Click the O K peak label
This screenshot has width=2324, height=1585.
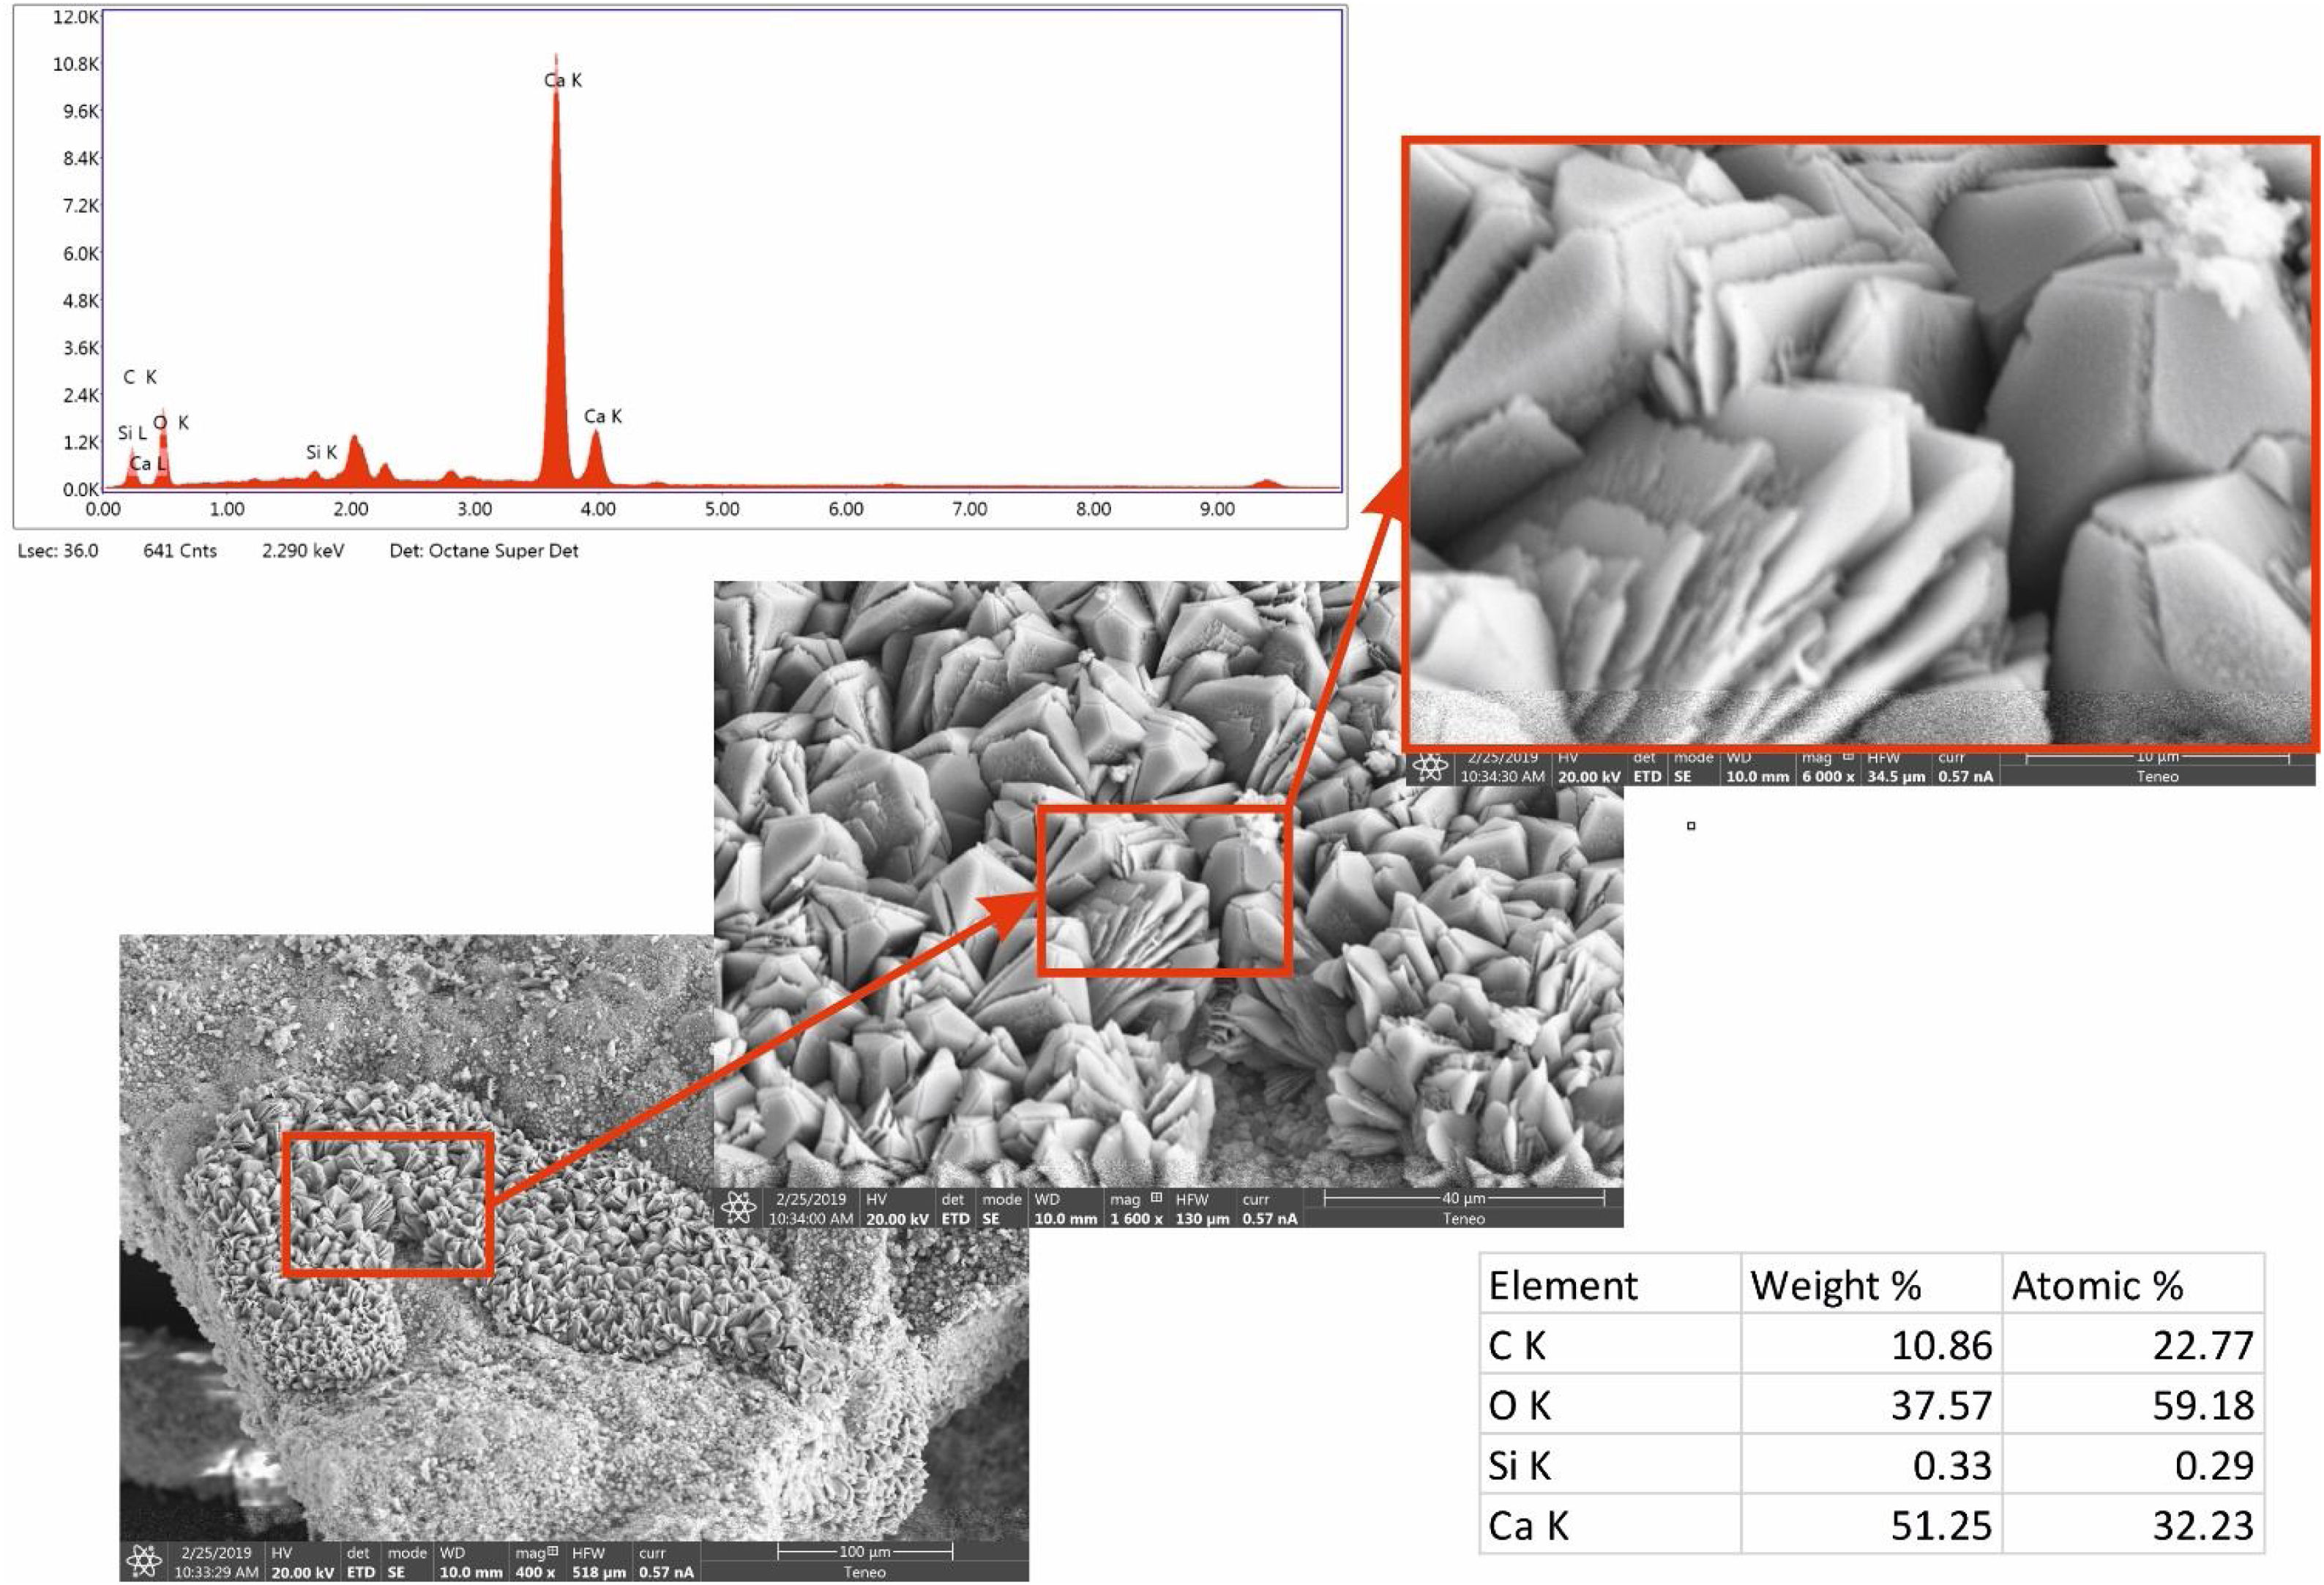pyautogui.click(x=171, y=423)
